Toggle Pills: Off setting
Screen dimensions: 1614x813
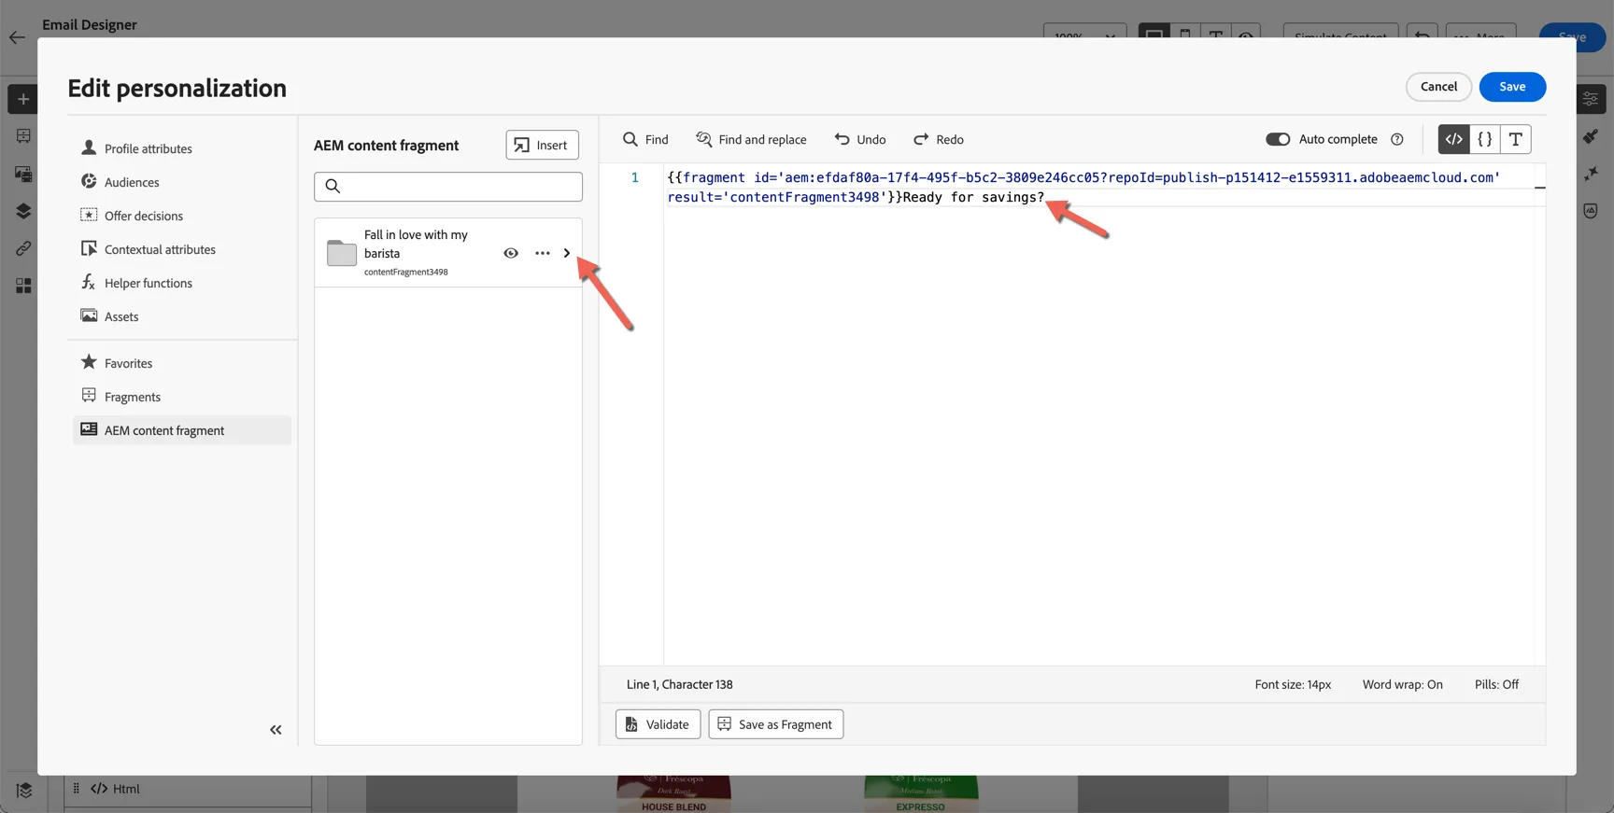[1496, 684]
